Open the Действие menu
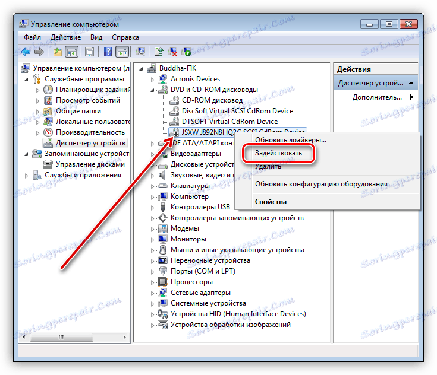 pyautogui.click(x=66, y=37)
